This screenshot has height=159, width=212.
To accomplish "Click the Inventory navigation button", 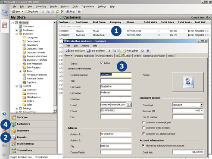I will click(x=34, y=131).
